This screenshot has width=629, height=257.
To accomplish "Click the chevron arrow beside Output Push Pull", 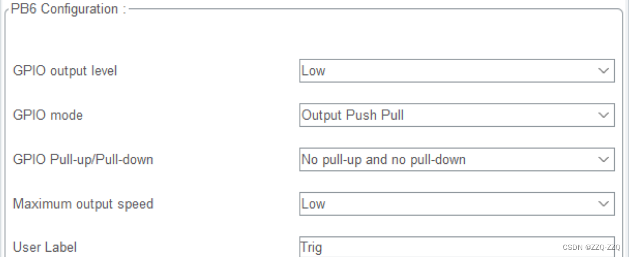I will tap(604, 115).
